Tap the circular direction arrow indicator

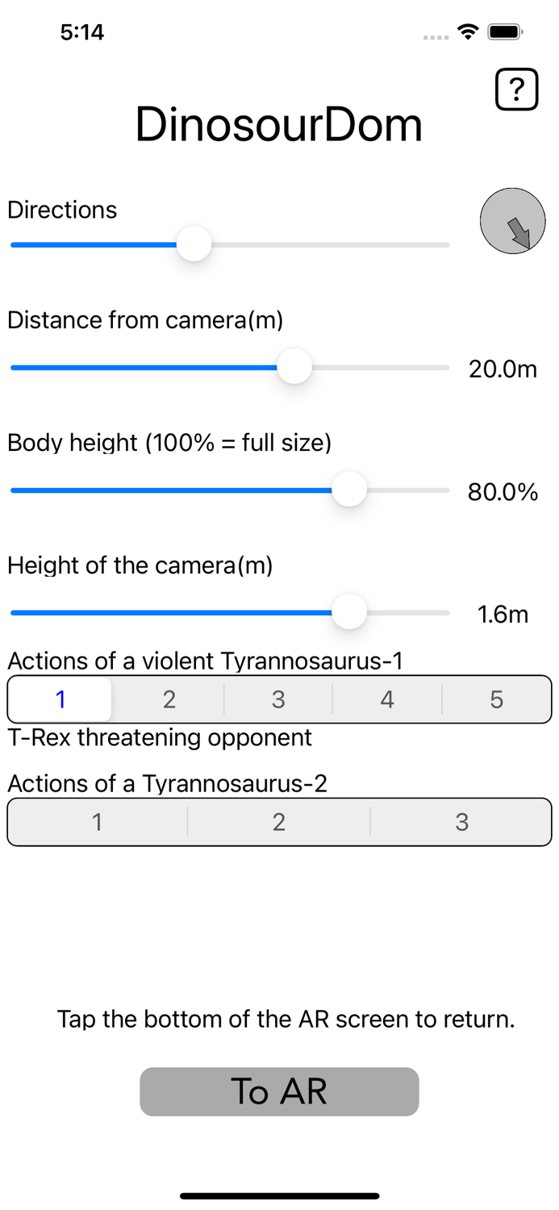click(513, 221)
